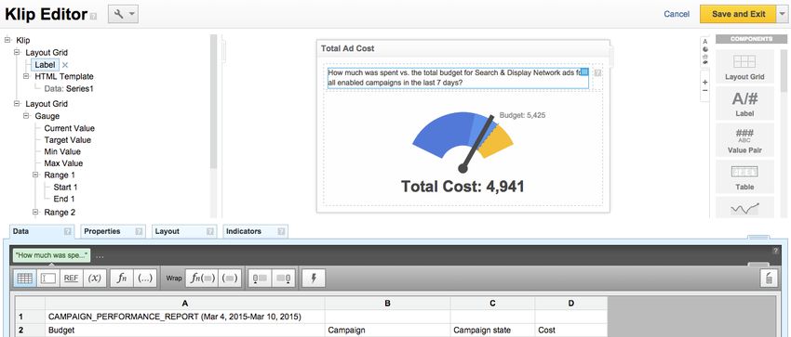Remove the Label with the x icon
The height and width of the screenshot is (337, 791).
[x=65, y=65]
